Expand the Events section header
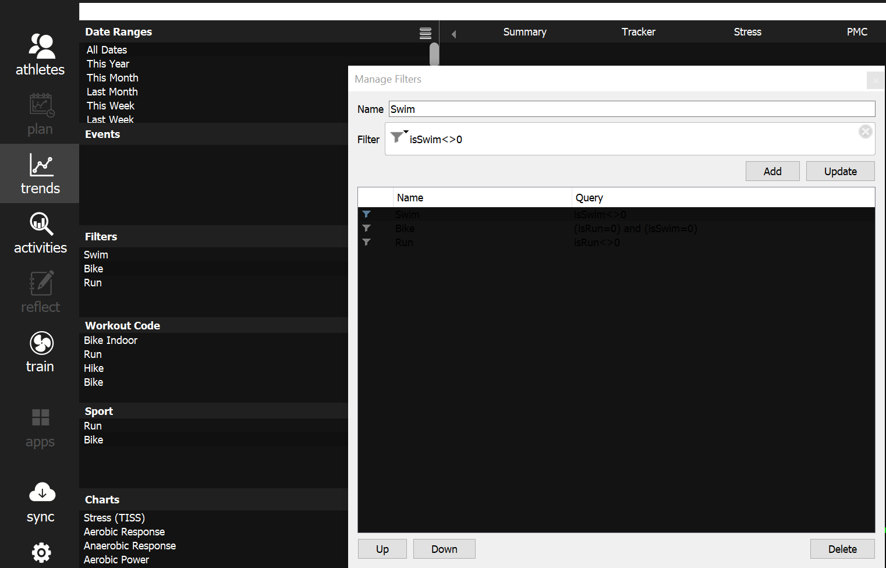 [102, 134]
